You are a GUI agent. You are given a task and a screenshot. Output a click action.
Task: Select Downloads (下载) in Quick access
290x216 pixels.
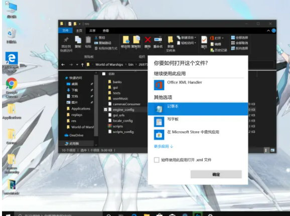(x=75, y=90)
